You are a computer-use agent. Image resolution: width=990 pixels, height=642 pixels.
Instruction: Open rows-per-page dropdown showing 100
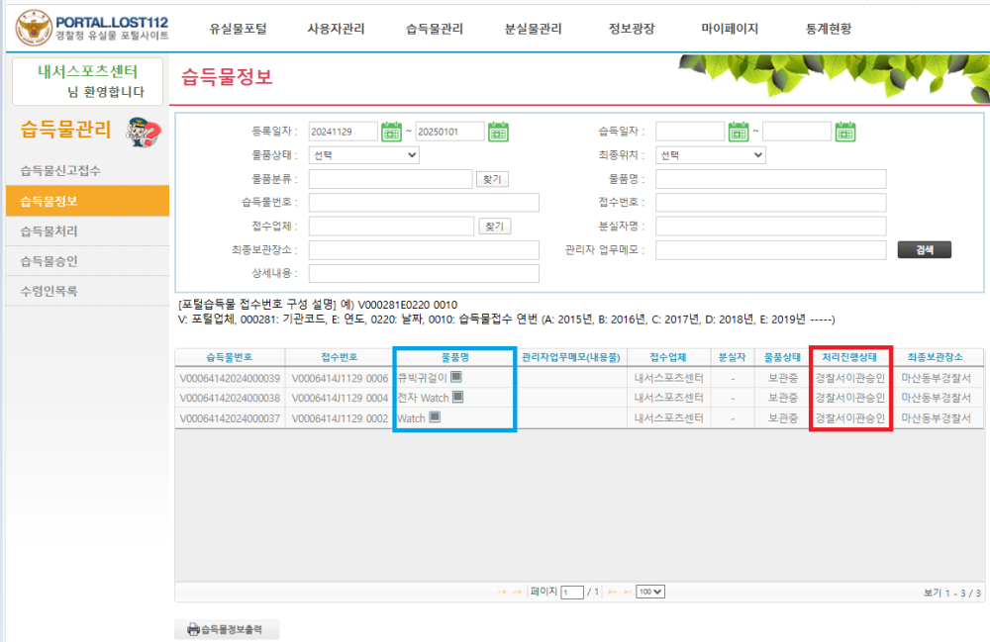point(650,592)
